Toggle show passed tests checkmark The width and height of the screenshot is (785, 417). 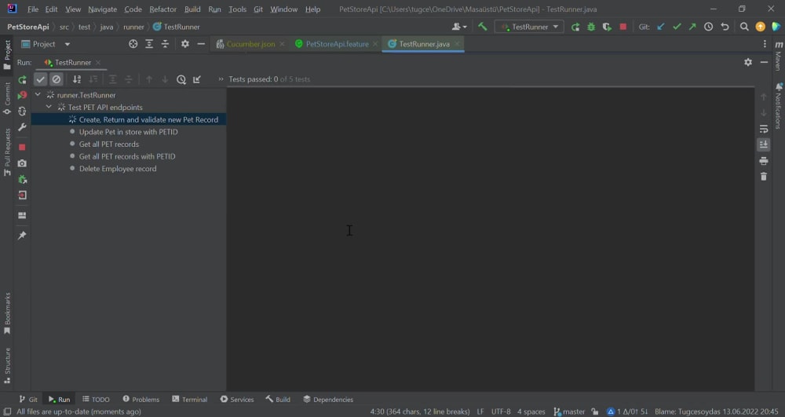[41, 79]
